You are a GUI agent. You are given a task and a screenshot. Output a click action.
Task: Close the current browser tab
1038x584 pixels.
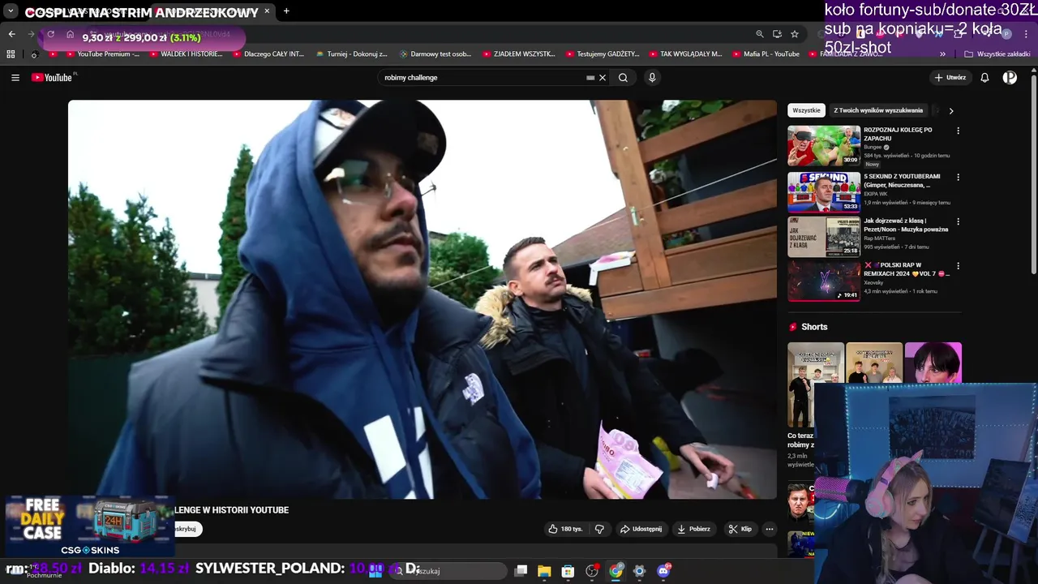267,11
